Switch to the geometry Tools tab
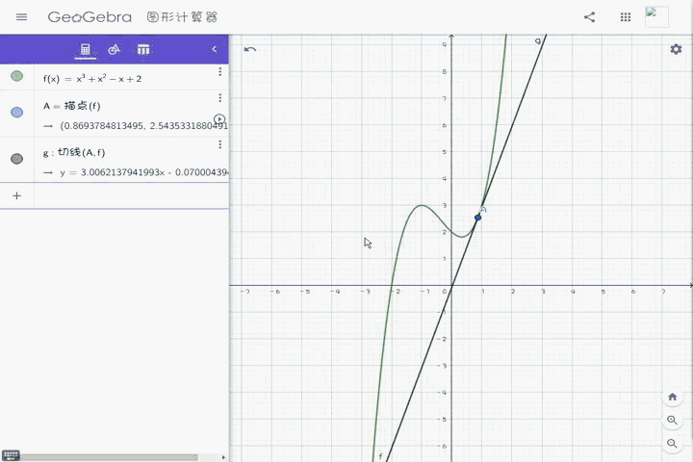Viewport: 693px width, 462px height. [114, 49]
